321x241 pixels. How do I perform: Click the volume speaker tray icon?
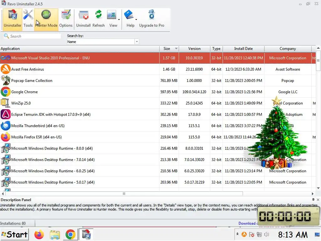point(266,234)
